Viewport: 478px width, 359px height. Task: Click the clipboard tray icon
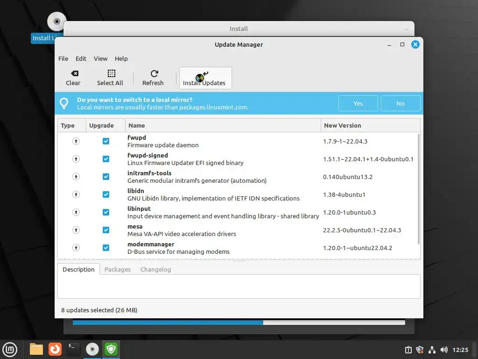tap(408, 350)
